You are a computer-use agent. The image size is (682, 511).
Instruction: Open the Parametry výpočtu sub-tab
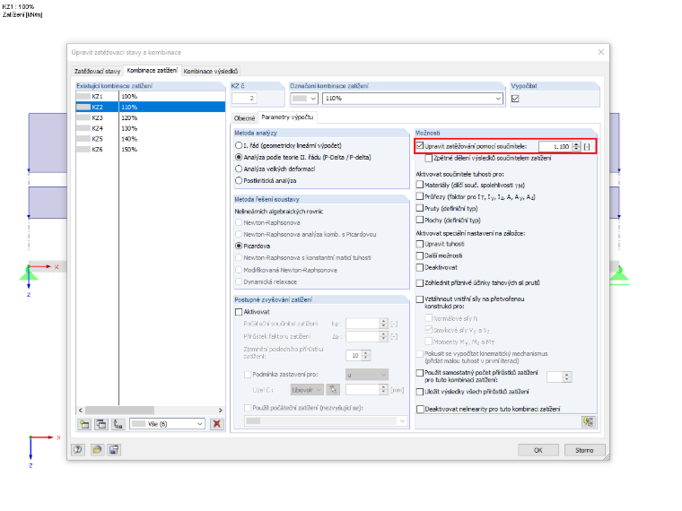point(287,117)
